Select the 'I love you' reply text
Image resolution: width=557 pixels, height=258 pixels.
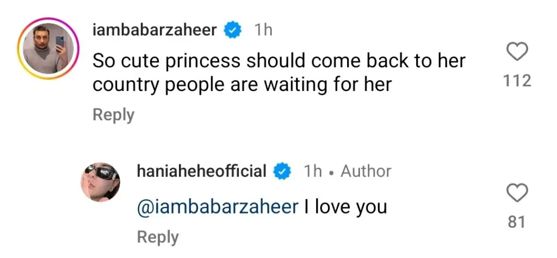(x=345, y=207)
